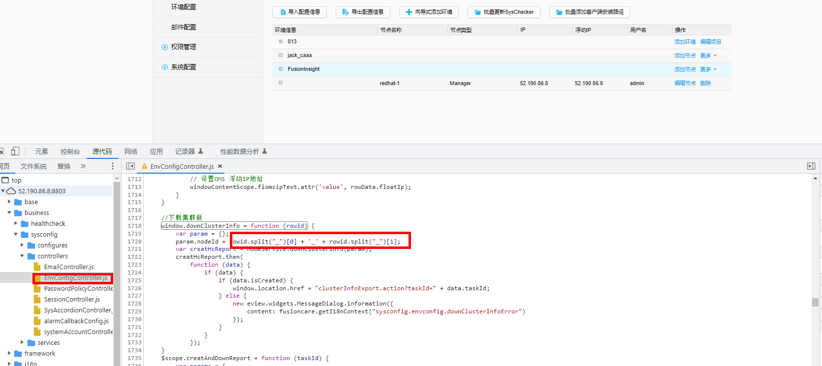Expand the framework folder arrow
822x366 pixels.
click(9, 353)
